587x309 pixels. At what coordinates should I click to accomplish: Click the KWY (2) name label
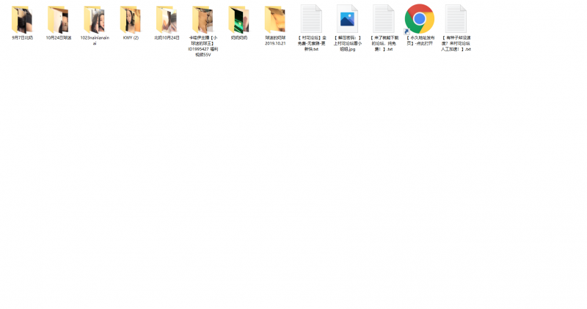[x=131, y=37]
